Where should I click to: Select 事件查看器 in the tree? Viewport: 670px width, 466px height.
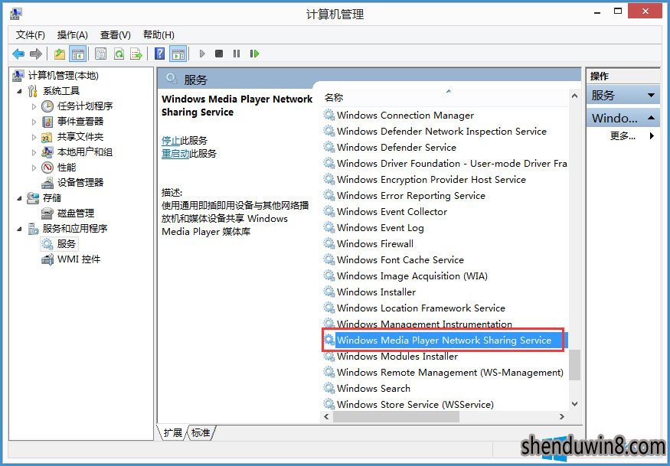coord(80,122)
